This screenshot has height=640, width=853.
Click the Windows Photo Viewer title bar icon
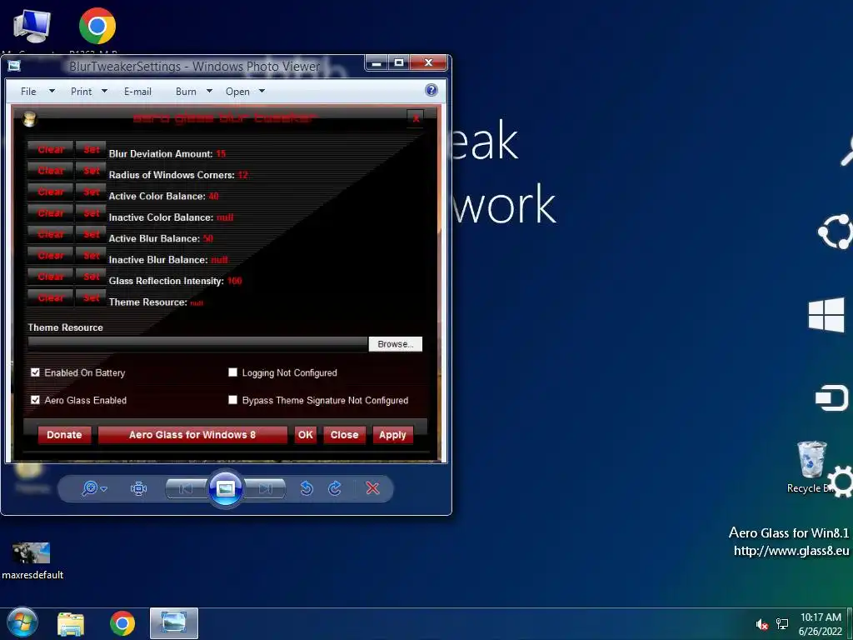[x=14, y=66]
